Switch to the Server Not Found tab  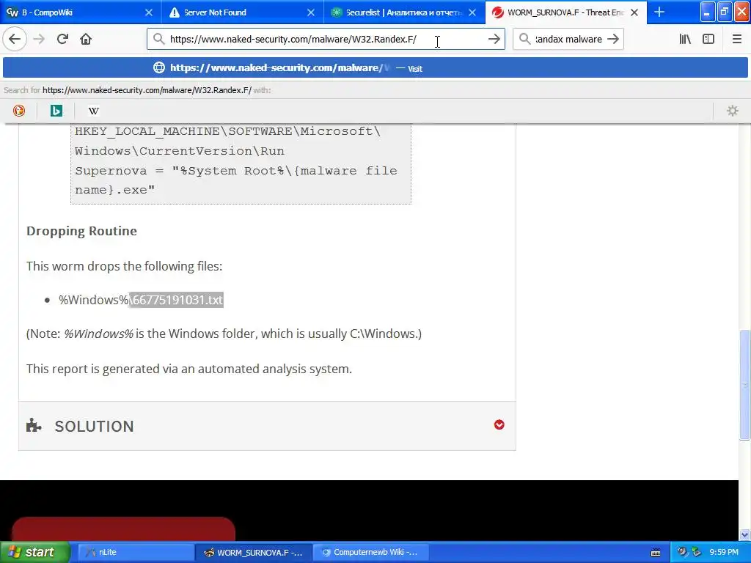(x=242, y=12)
